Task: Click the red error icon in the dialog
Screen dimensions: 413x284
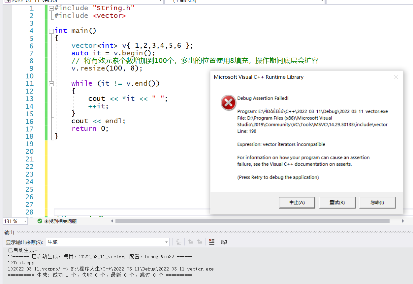Action: (228, 102)
